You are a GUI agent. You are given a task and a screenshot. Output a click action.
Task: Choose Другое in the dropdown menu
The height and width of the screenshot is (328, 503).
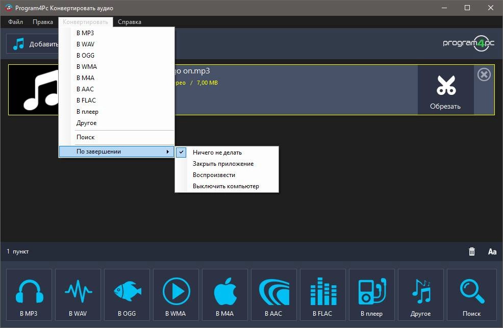(116, 123)
